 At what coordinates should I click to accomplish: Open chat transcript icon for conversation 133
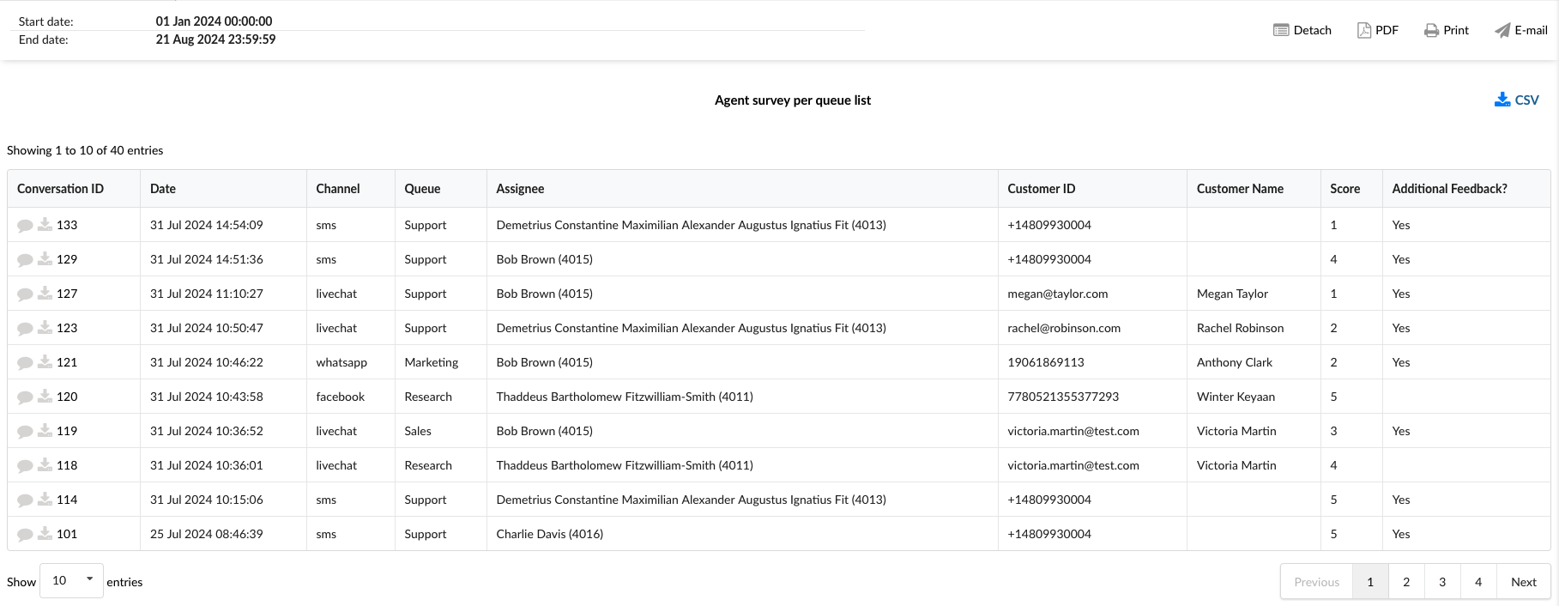(25, 226)
